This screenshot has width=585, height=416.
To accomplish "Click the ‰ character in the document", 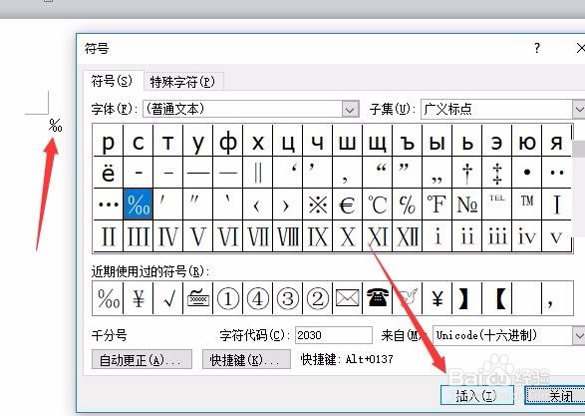I will (x=55, y=126).
